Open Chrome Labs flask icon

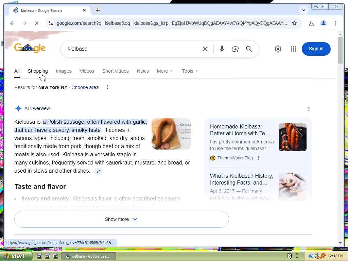(311, 23)
